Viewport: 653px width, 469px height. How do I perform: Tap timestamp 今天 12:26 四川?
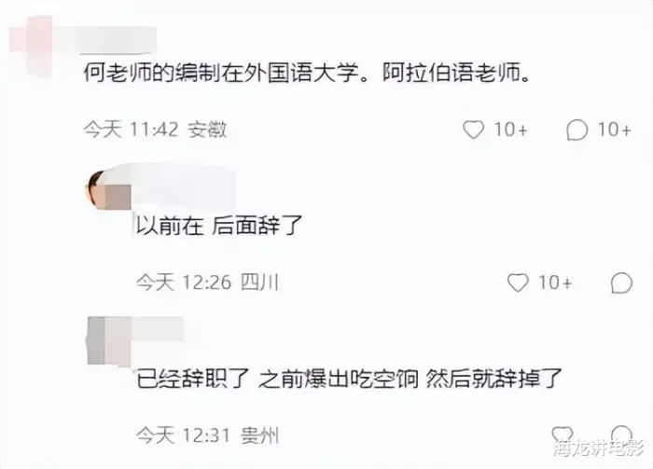coord(207,283)
